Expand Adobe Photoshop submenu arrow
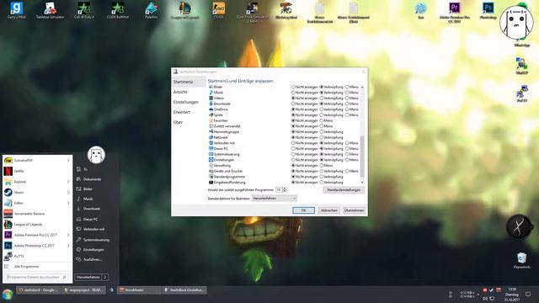Image resolution: width=539 pixels, height=303 pixels. [68, 246]
